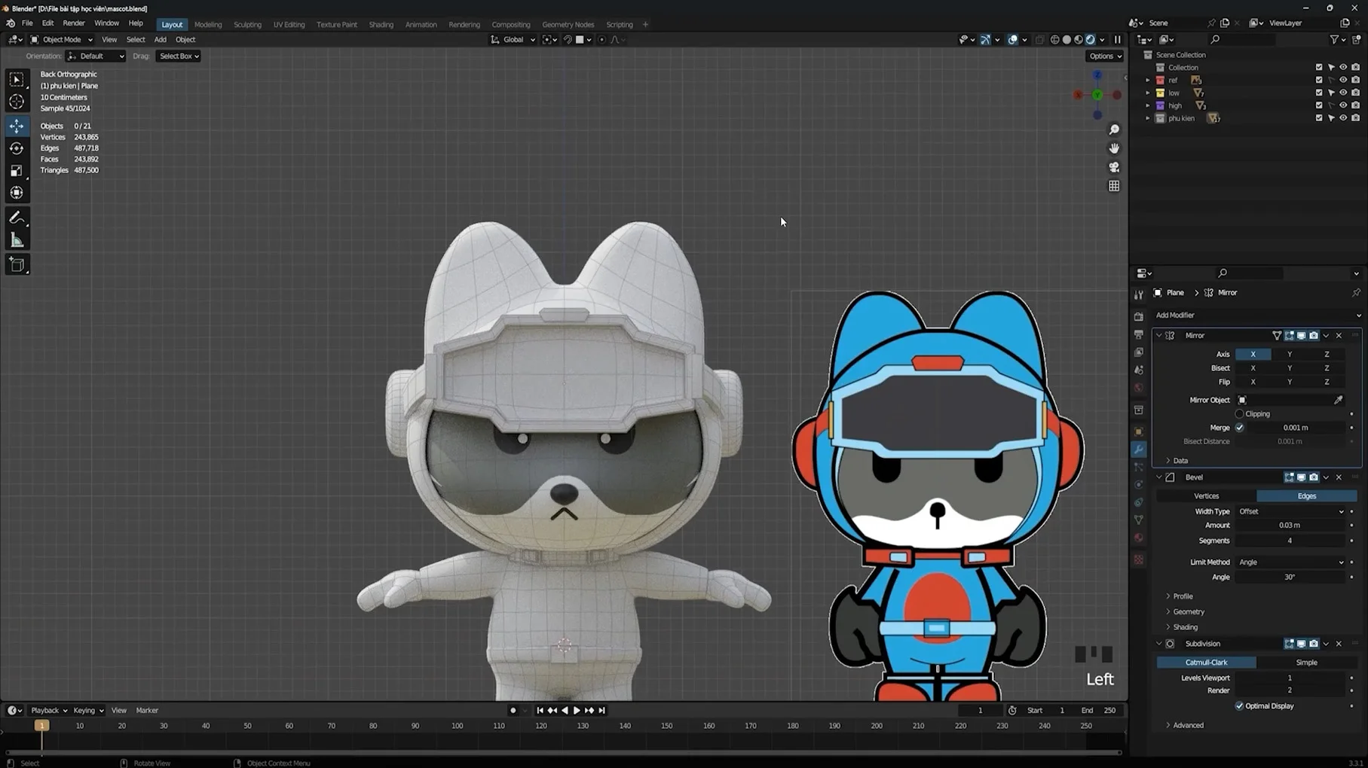Open the Render properties tab icon
Viewport: 1368px width, 768px height.
click(x=1139, y=316)
